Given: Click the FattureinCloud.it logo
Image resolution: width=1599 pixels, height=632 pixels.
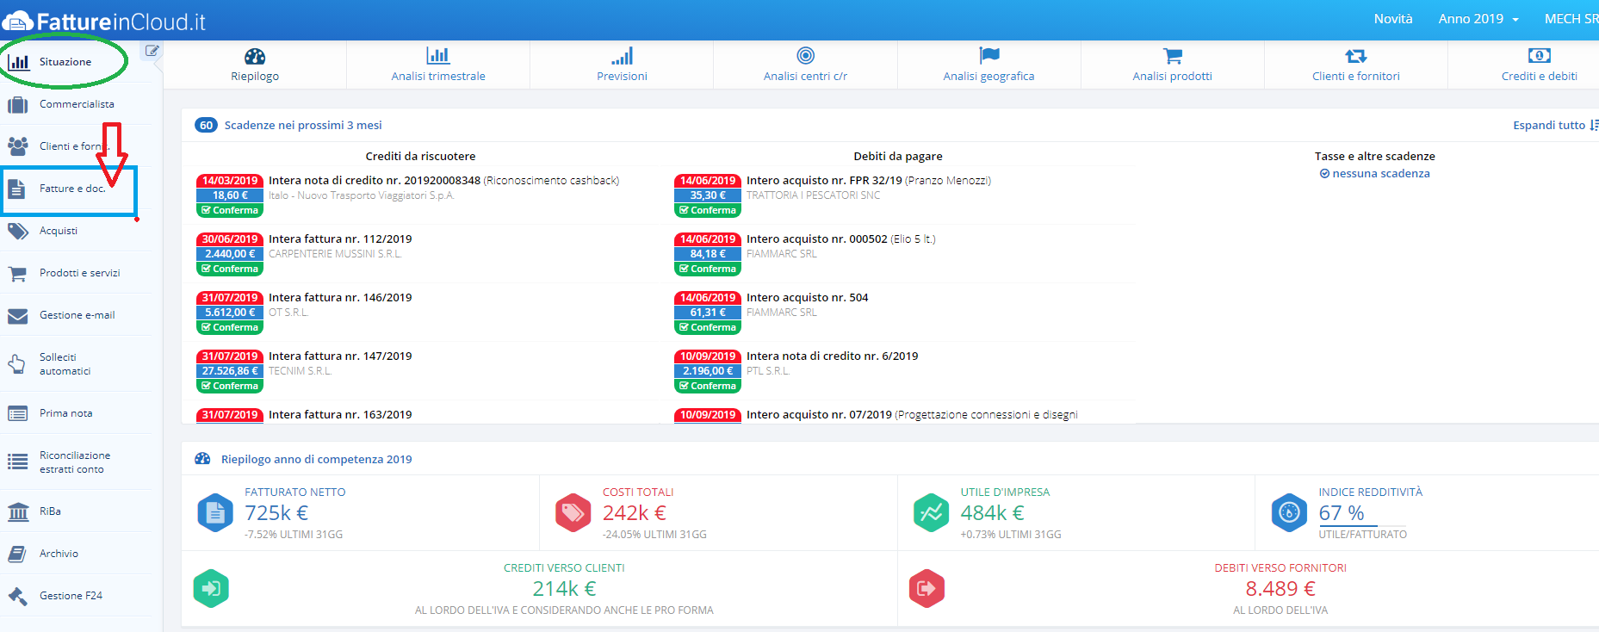Looking at the screenshot, I should click(105, 22).
